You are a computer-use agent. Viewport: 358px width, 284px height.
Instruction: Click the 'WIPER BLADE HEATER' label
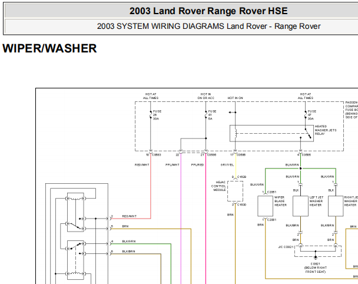(x=280, y=201)
